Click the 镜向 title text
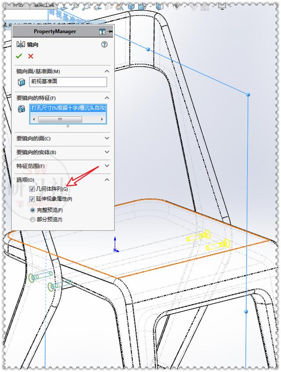281x372 pixels. point(32,44)
